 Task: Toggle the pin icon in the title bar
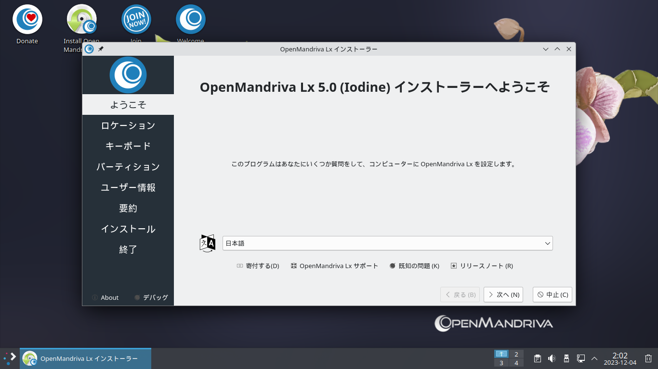click(x=101, y=49)
